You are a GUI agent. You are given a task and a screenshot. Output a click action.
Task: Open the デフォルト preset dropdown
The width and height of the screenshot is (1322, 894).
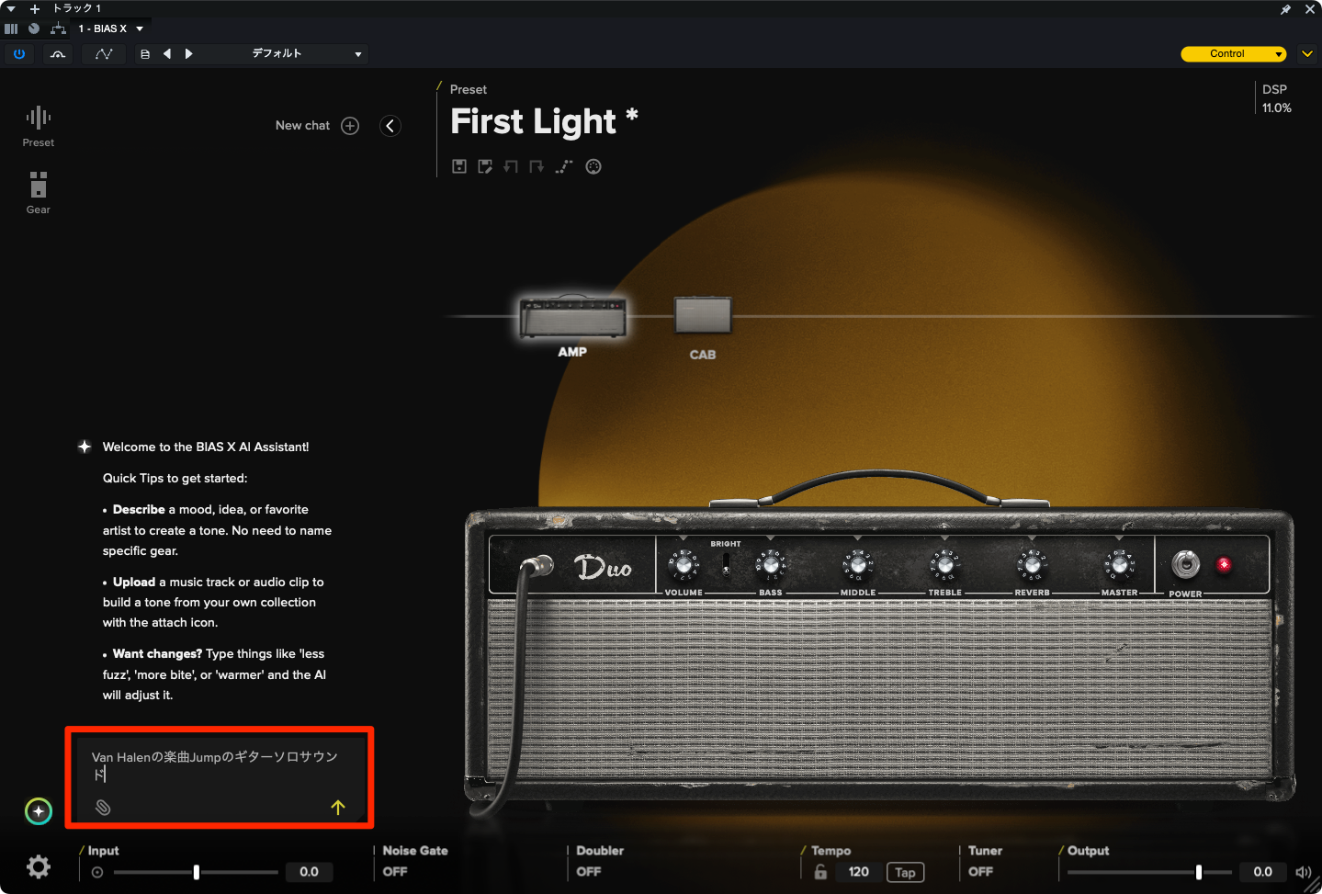coord(306,54)
